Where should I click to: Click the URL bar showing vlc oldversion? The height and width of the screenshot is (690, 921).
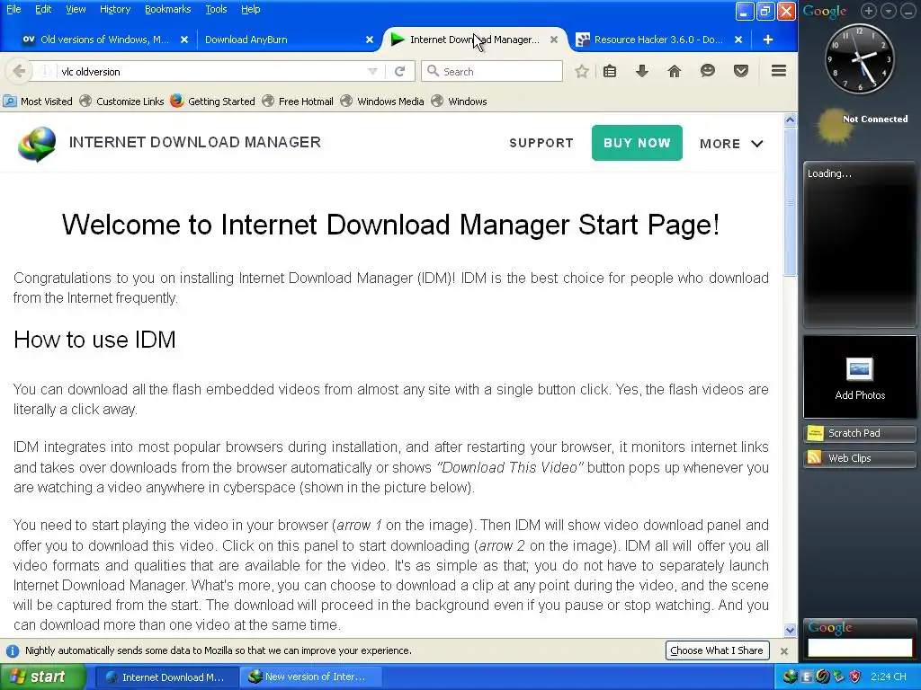(211, 72)
